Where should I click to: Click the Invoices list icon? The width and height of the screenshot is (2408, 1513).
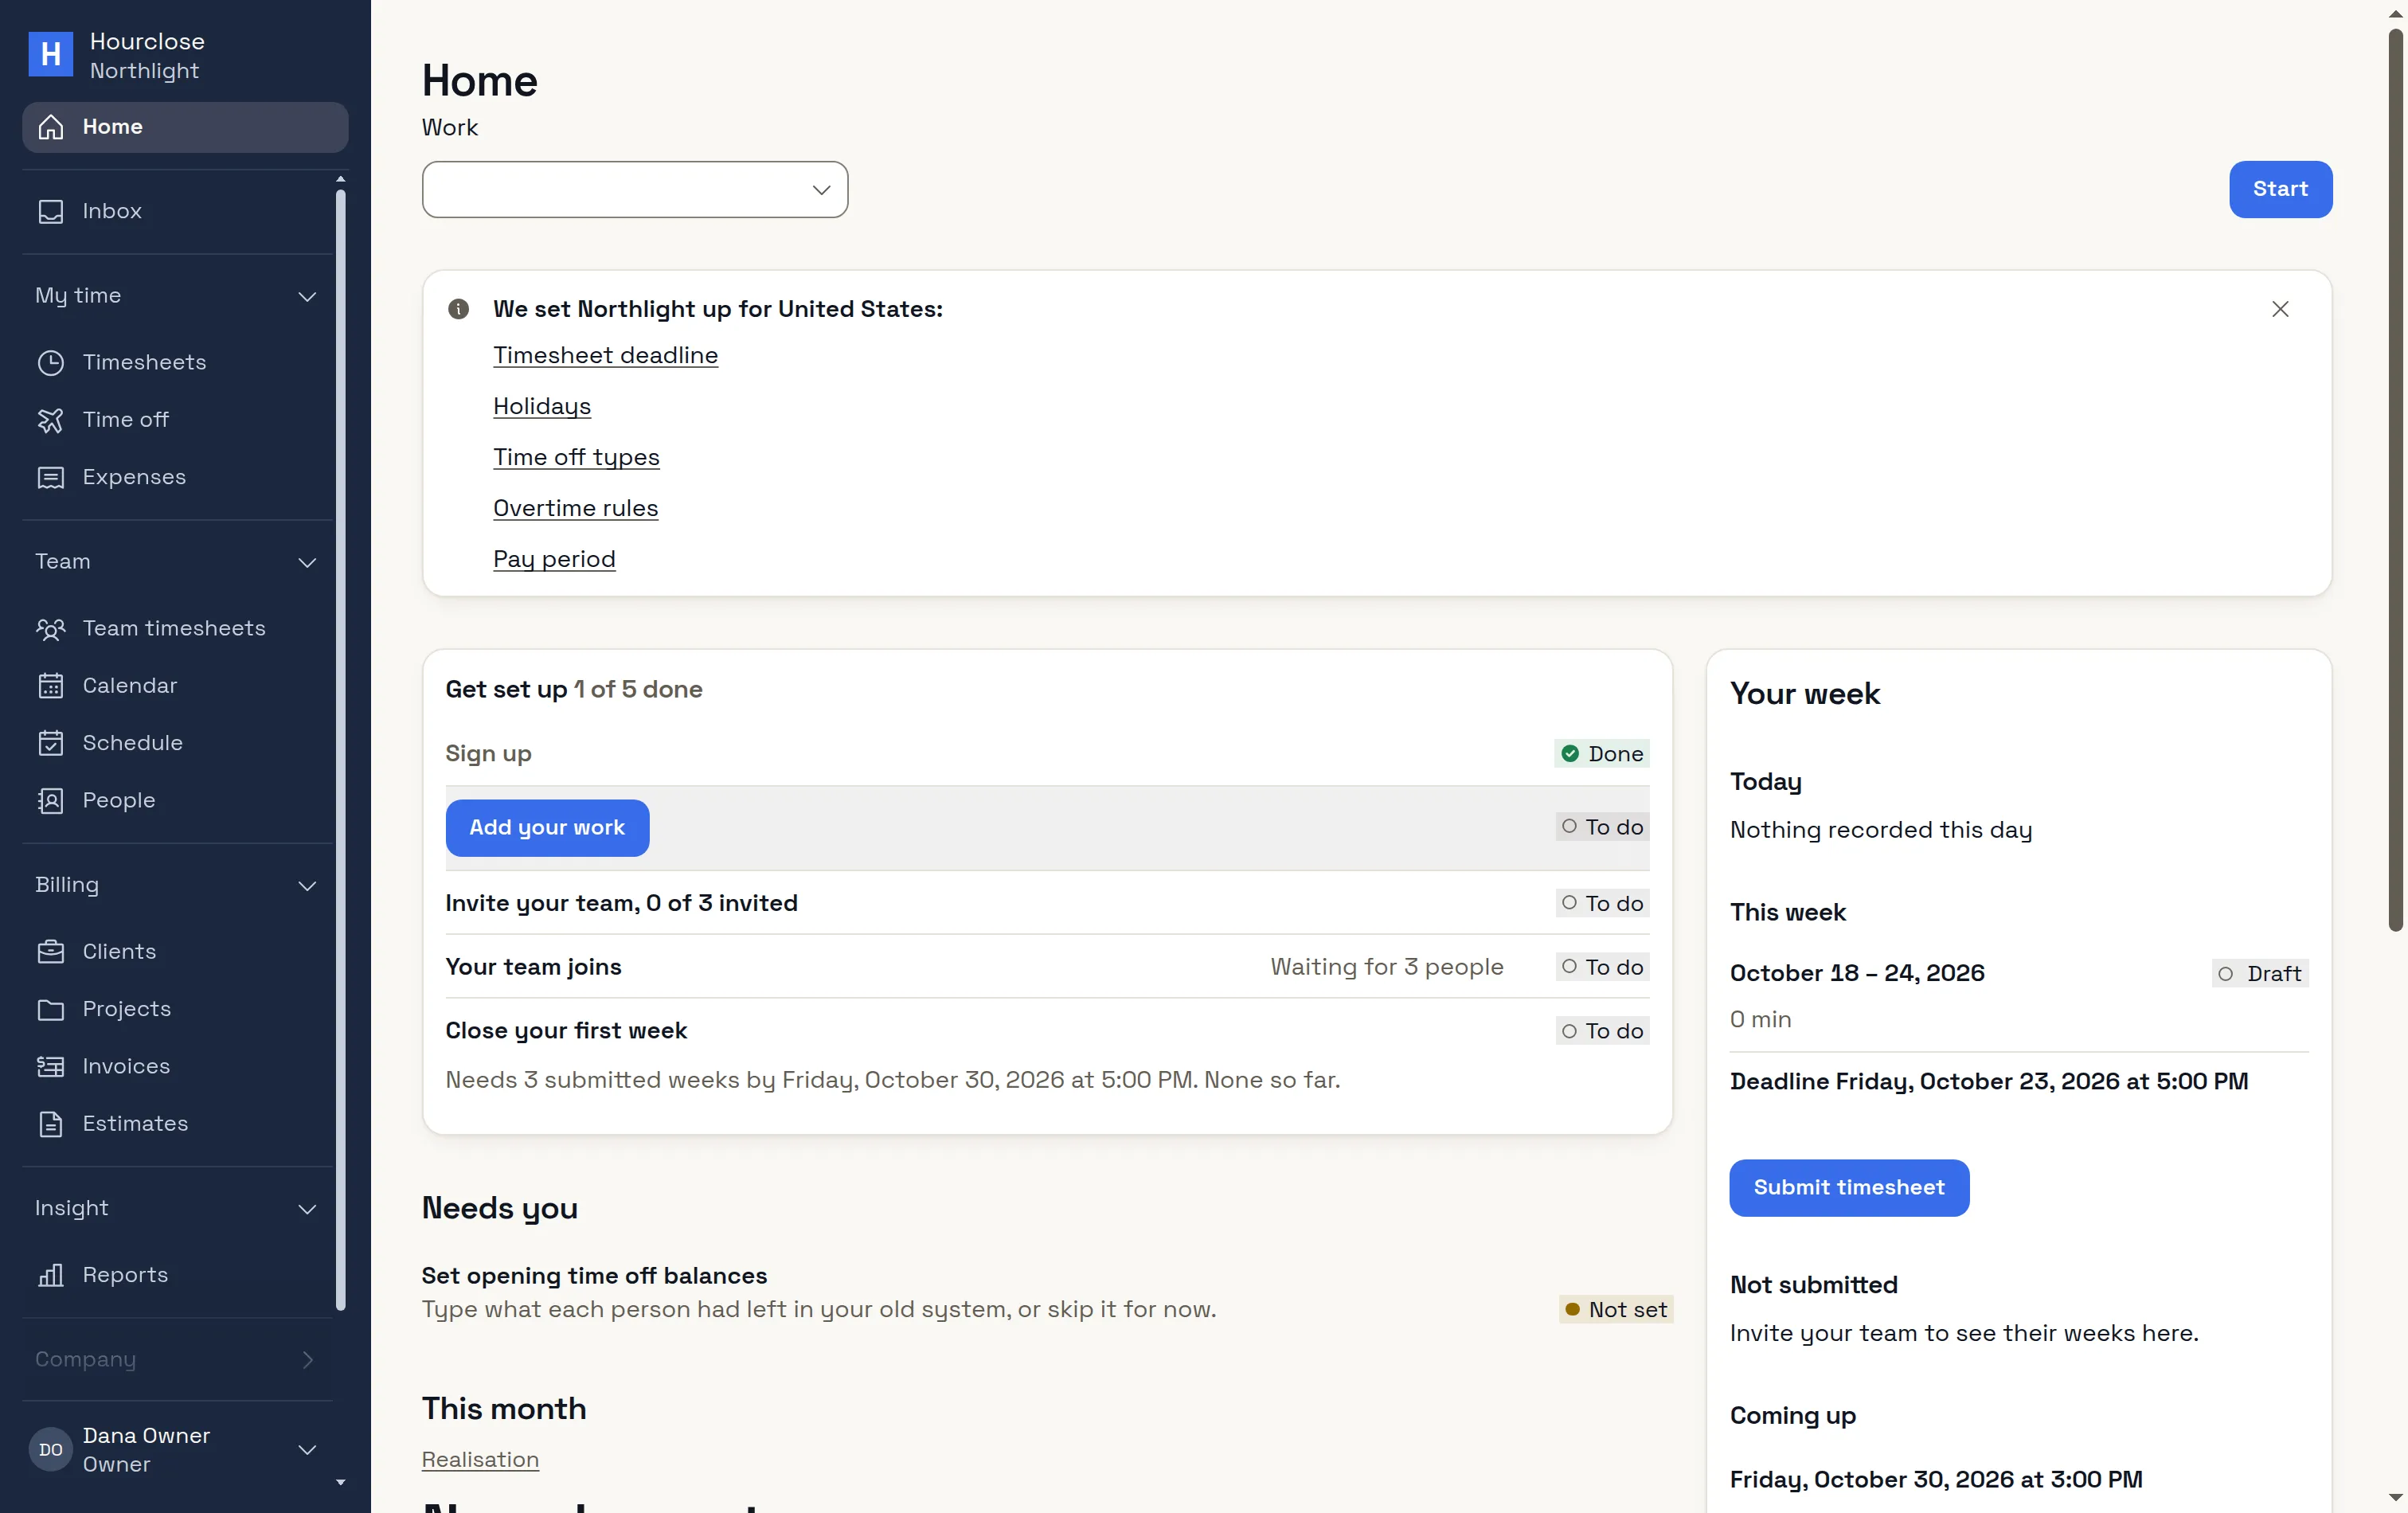pyautogui.click(x=50, y=1066)
